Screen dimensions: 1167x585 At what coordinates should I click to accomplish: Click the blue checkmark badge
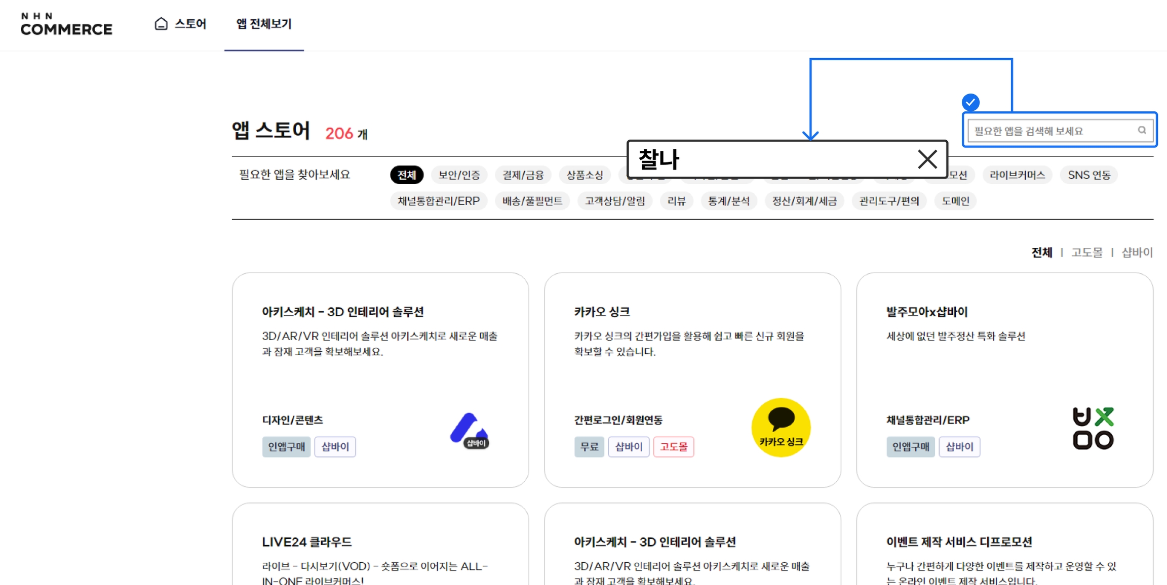tap(970, 102)
